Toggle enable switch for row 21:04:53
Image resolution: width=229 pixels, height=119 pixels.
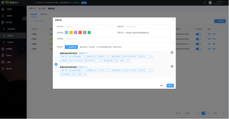tap(198, 39)
